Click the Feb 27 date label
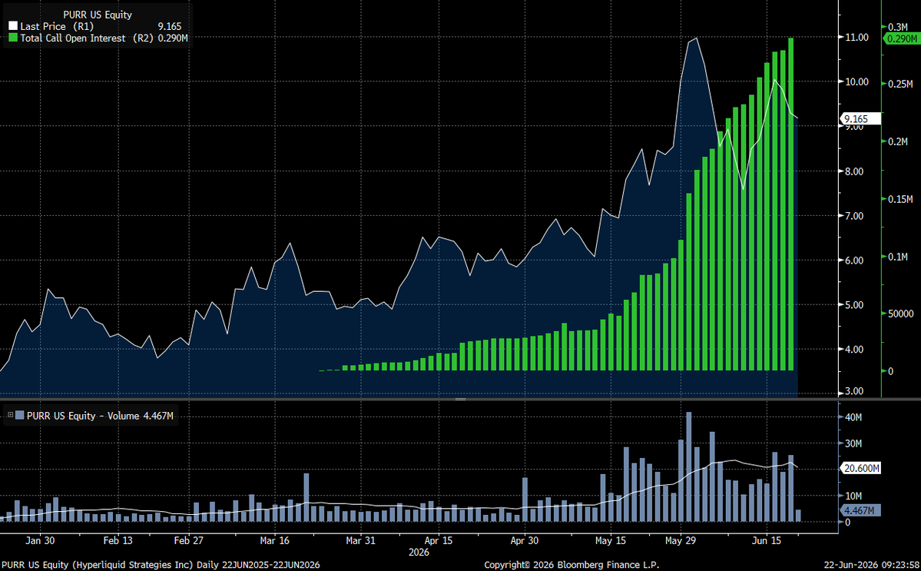The height and width of the screenshot is (571, 921). pyautogui.click(x=188, y=540)
